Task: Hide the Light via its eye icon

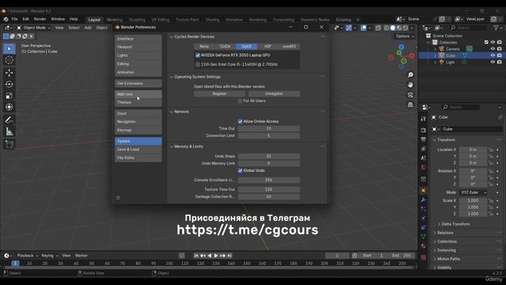Action: pos(493,62)
